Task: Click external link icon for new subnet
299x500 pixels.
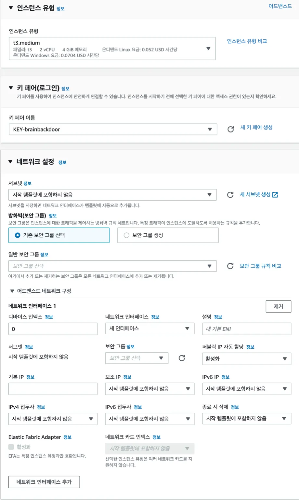Action: point(275,195)
